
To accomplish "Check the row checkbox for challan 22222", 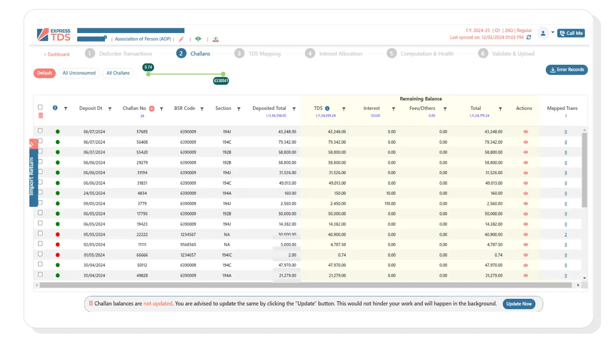I will pyautogui.click(x=40, y=234).
